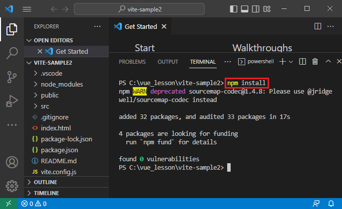The width and height of the screenshot is (342, 209).
Task: Go forward with the right arrow
Action: tap(65, 9)
